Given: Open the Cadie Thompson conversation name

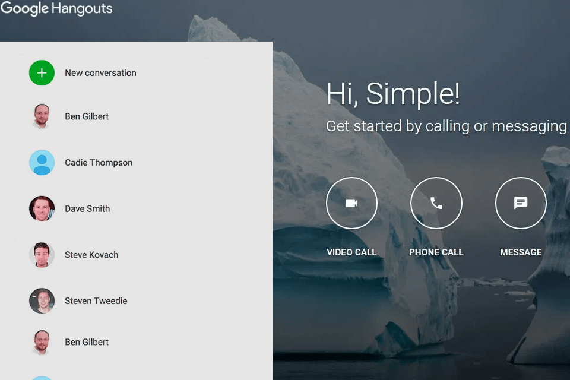Looking at the screenshot, I should point(99,163).
